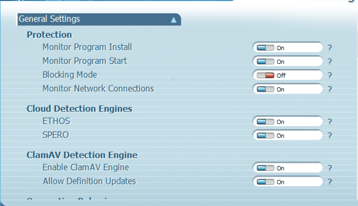
Task: Switch off ETHOS cloud engine
Action: tap(265, 122)
